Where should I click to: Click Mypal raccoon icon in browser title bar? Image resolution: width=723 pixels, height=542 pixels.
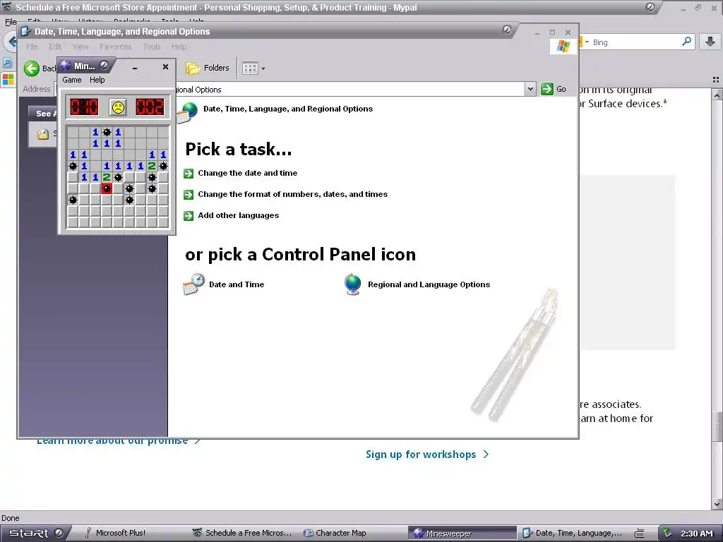pos(6,7)
